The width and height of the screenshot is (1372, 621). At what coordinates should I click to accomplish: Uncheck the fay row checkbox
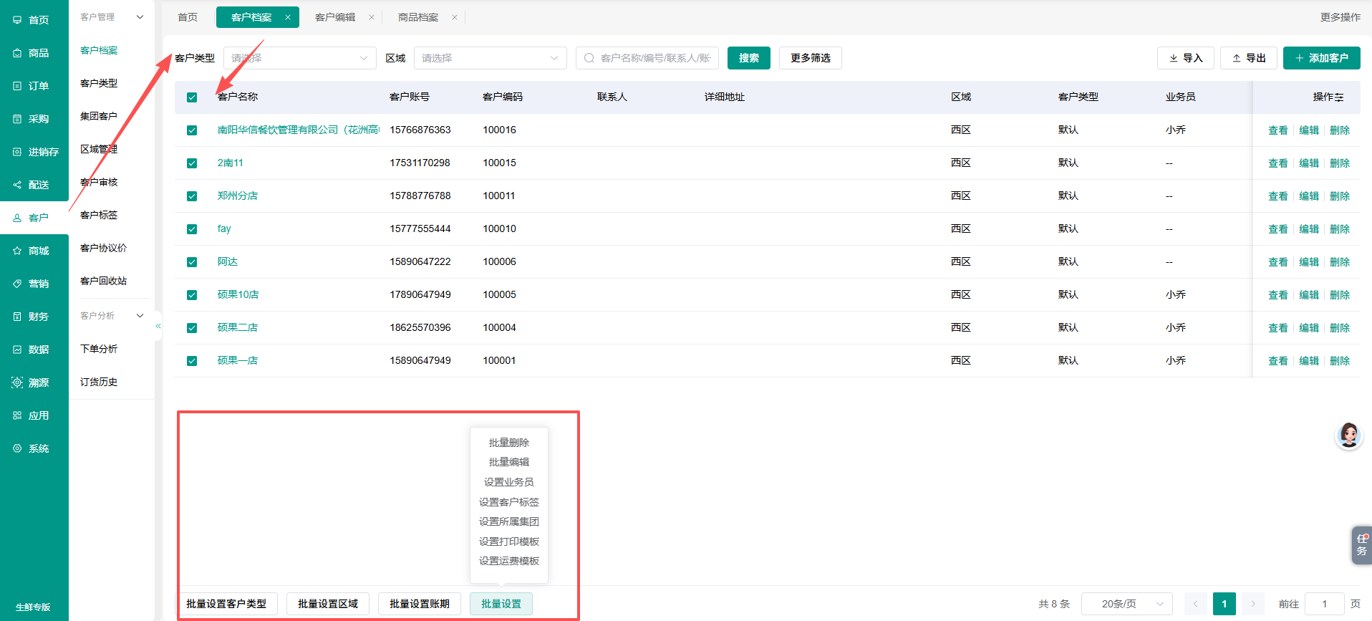[x=192, y=229]
